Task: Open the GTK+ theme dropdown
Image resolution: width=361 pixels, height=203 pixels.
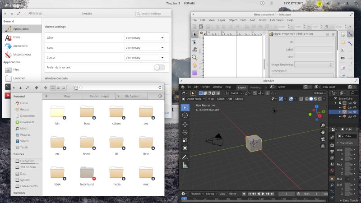Action: (144, 37)
